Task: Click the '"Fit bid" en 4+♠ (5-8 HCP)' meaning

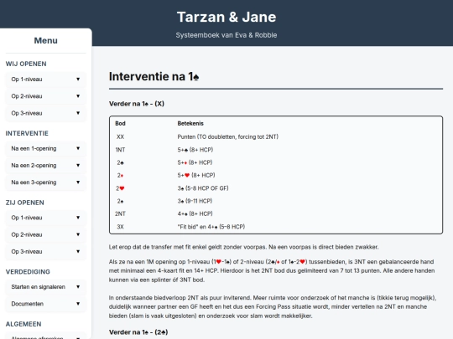Action: click(x=211, y=227)
